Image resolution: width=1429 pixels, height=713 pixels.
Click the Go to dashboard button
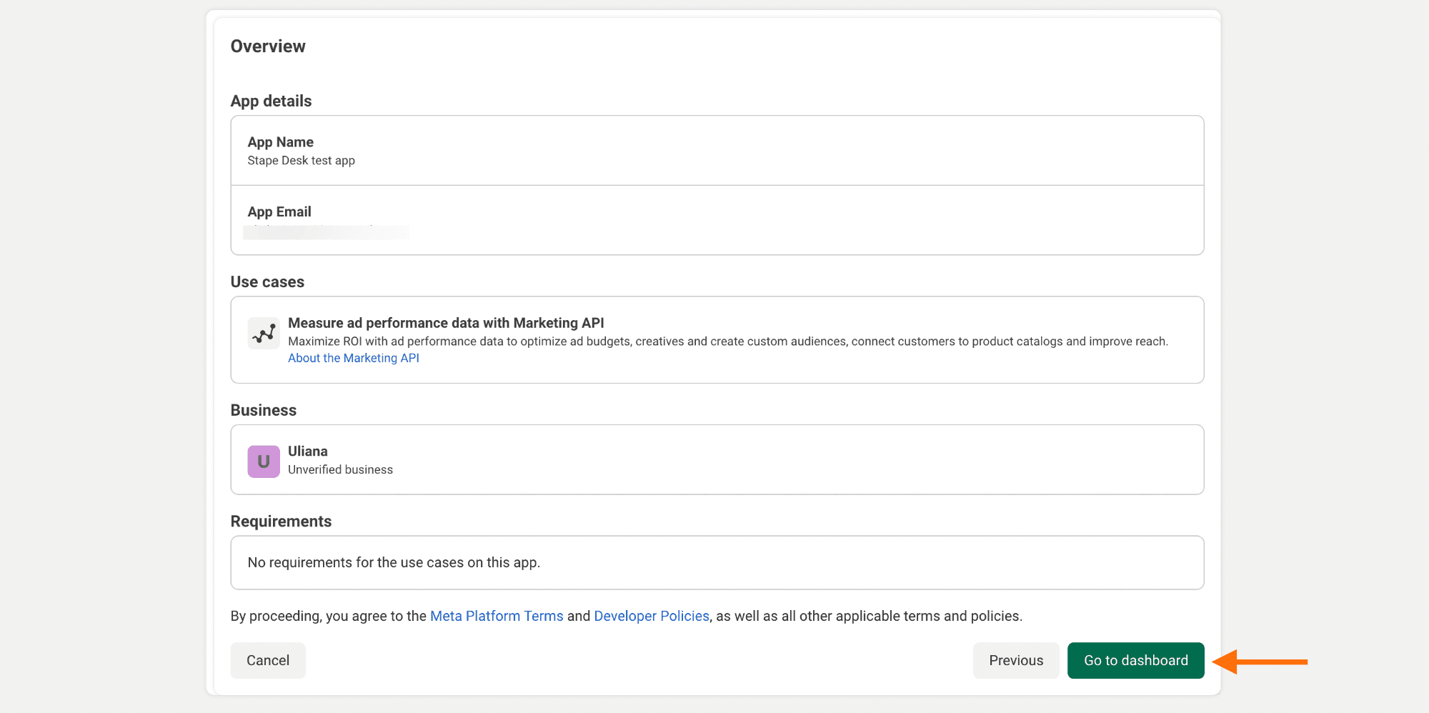(1135, 660)
